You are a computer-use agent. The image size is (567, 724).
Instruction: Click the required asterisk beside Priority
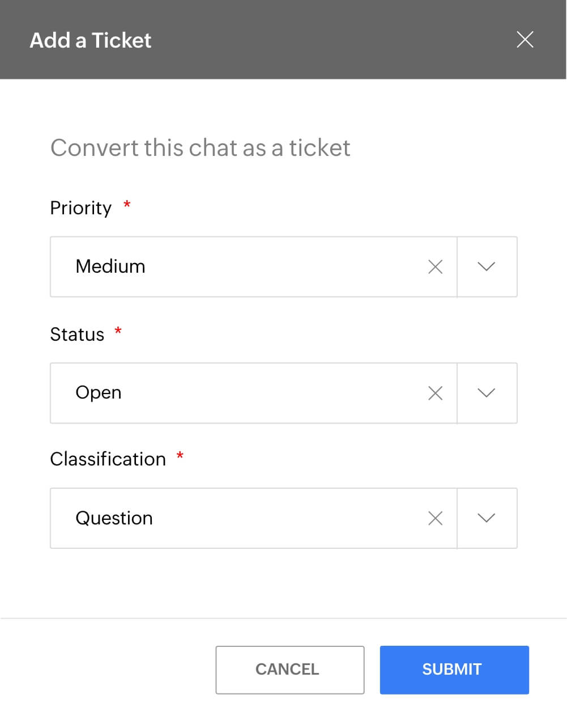[127, 206]
